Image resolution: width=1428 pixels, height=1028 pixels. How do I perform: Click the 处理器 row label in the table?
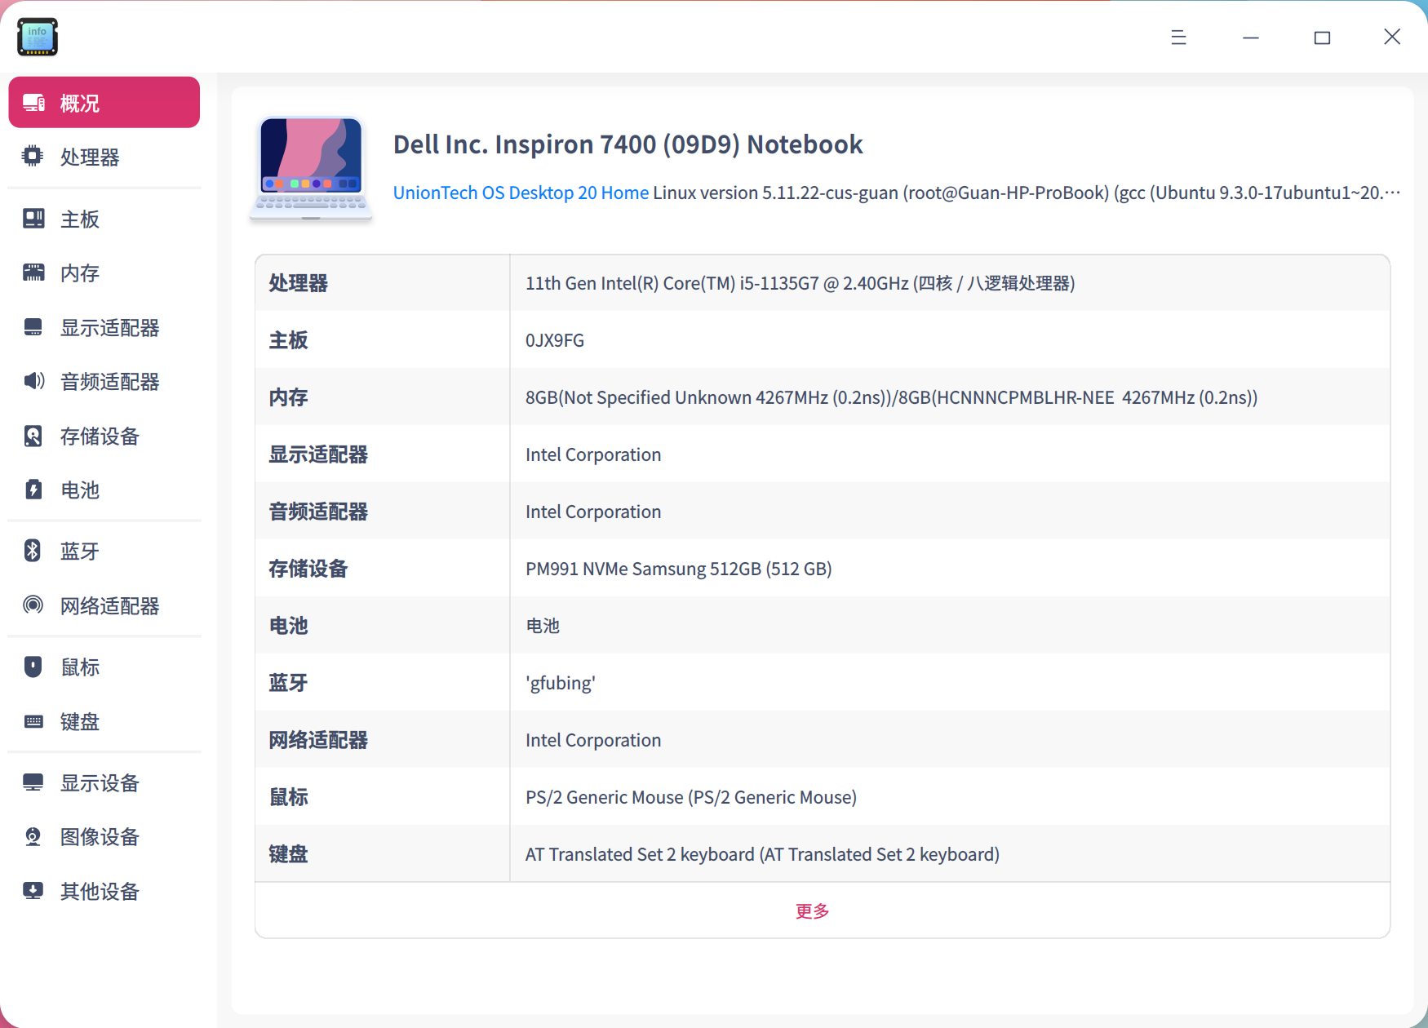(x=299, y=283)
